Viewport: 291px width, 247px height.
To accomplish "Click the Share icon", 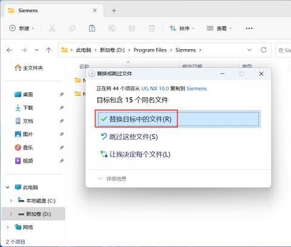I will coord(132,29).
